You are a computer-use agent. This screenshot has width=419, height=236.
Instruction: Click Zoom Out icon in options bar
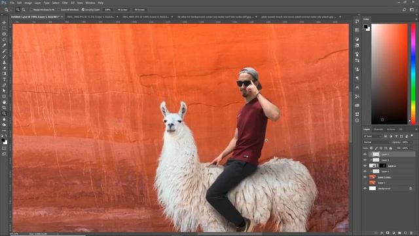tap(24, 10)
